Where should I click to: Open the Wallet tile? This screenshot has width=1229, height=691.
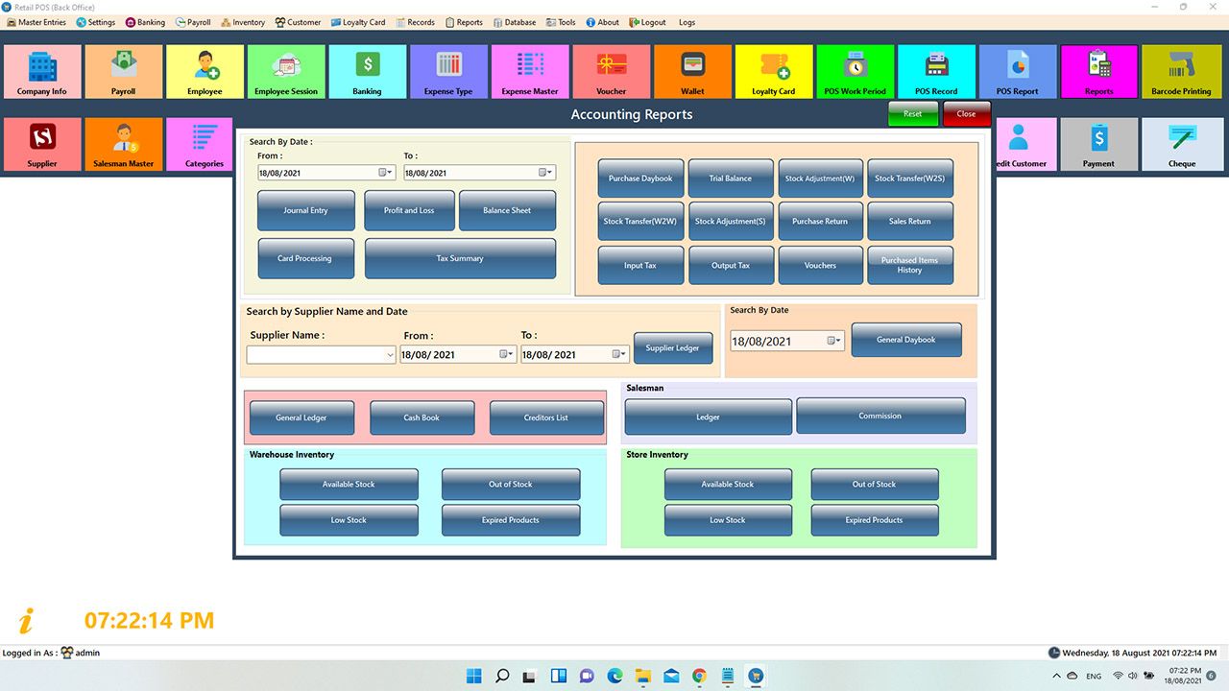coord(692,72)
